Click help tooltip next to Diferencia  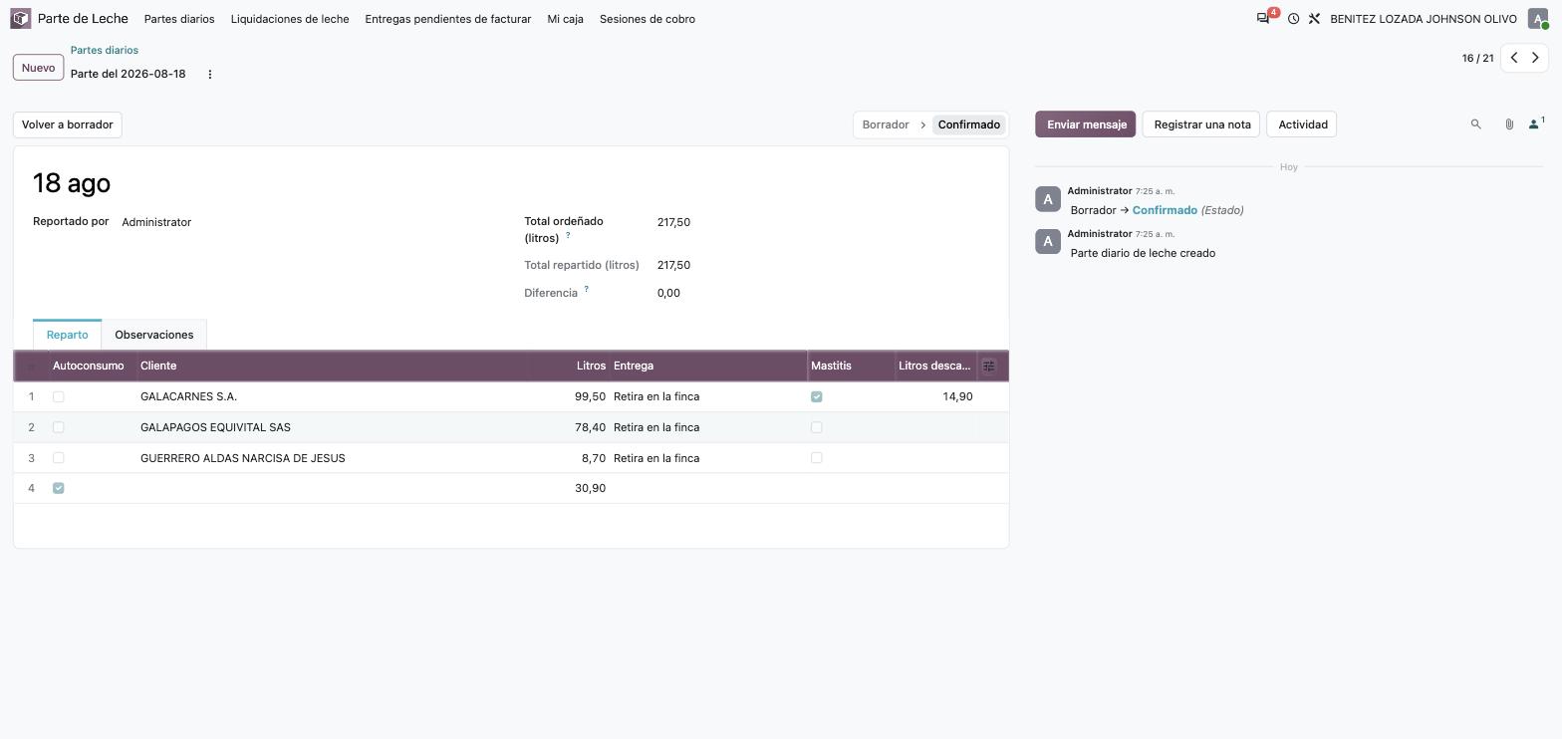pos(586,290)
